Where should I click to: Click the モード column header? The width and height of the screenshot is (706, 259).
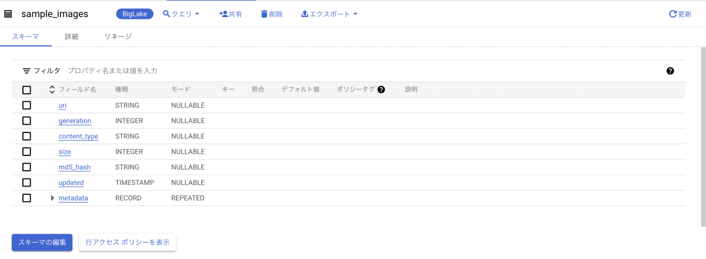pos(181,89)
